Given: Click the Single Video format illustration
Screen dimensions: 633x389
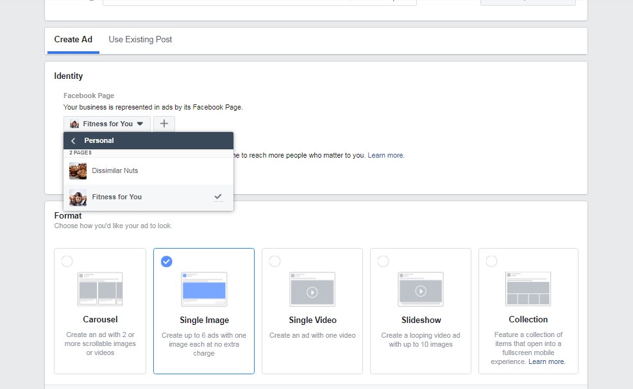Looking at the screenshot, I should coord(312,289).
